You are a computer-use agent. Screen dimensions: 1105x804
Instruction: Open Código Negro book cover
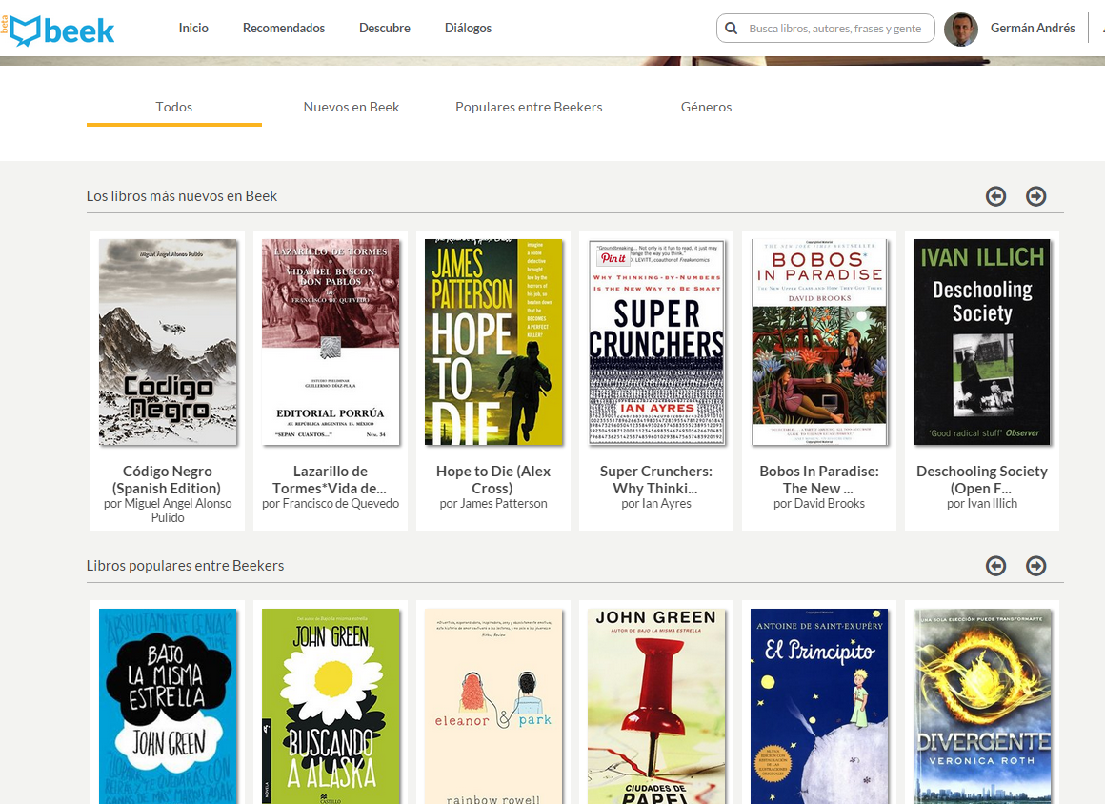[x=168, y=342]
